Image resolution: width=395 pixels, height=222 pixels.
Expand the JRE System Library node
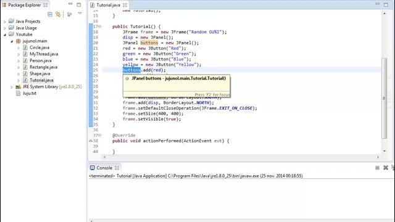point(12,87)
